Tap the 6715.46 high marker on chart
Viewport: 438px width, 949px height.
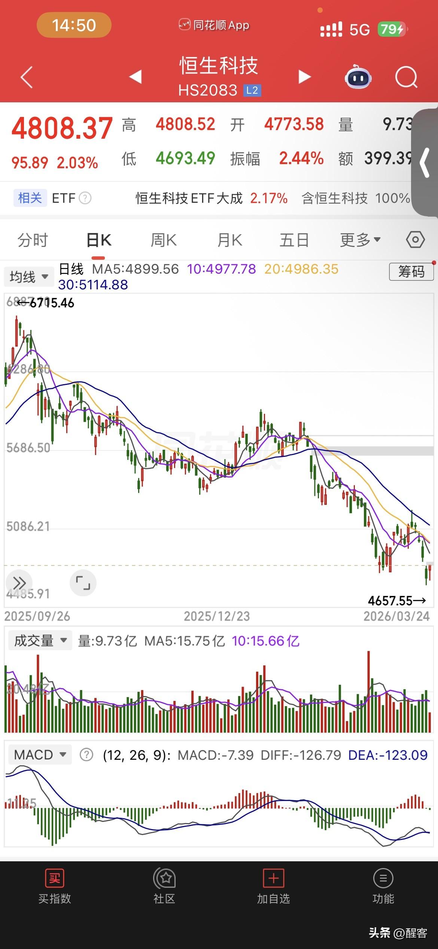tap(46, 302)
